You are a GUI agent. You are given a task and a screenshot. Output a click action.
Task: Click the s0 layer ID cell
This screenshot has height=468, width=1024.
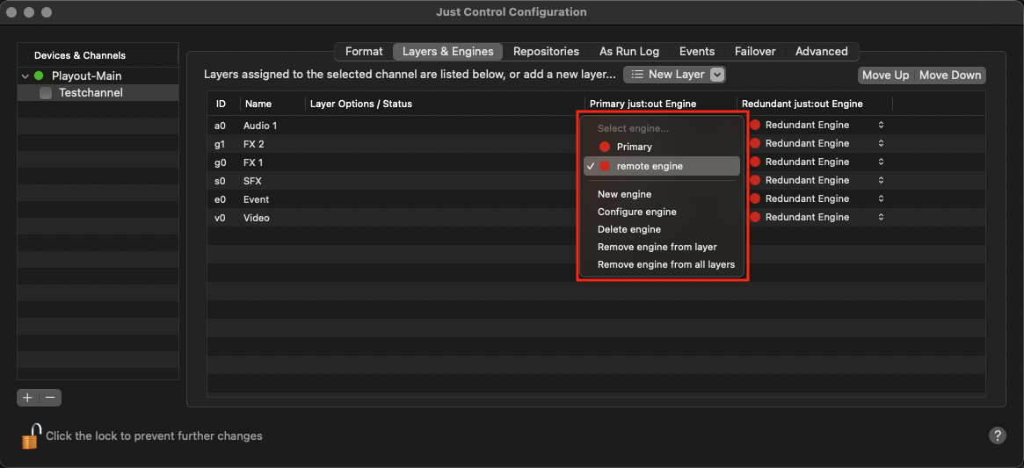pos(220,181)
